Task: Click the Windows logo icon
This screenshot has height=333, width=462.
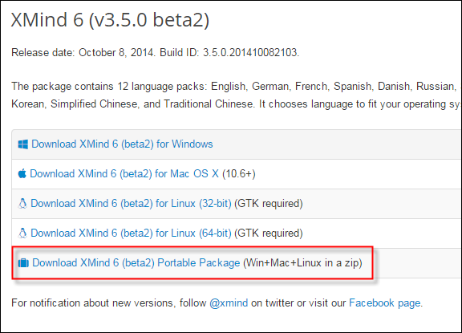Action: pos(23,144)
